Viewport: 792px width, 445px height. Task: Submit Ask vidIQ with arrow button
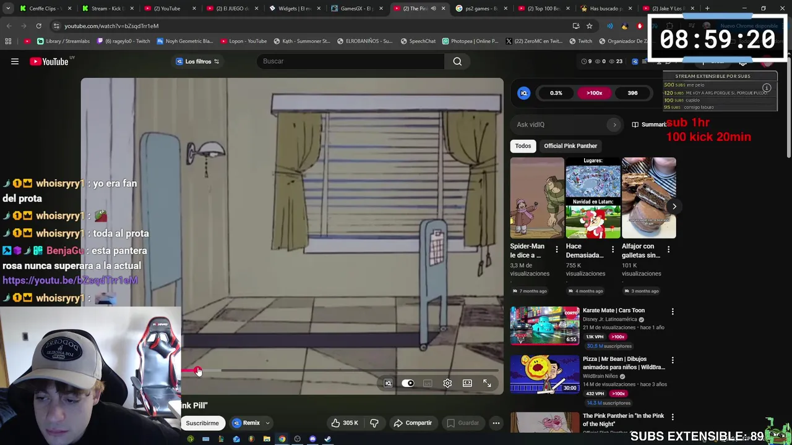(x=614, y=124)
